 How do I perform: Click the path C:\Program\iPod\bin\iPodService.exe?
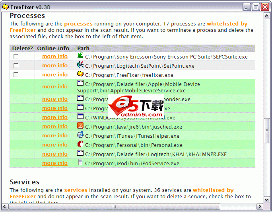(x=132, y=164)
